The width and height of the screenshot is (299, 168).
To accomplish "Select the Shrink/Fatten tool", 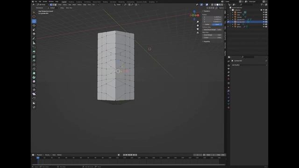I will tap(34, 90).
